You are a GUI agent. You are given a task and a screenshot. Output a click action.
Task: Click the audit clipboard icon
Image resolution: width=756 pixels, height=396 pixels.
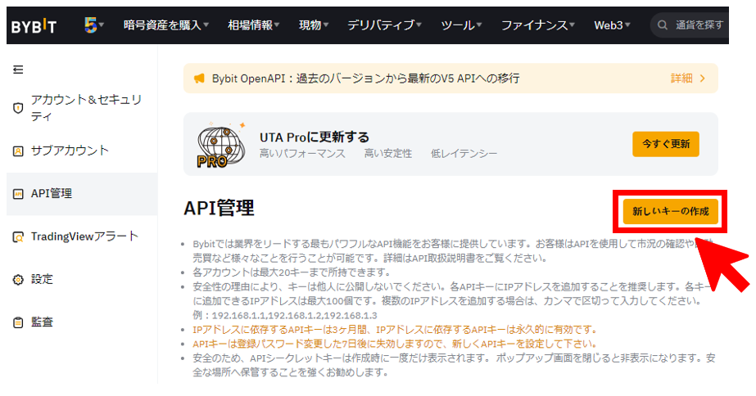pos(18,322)
